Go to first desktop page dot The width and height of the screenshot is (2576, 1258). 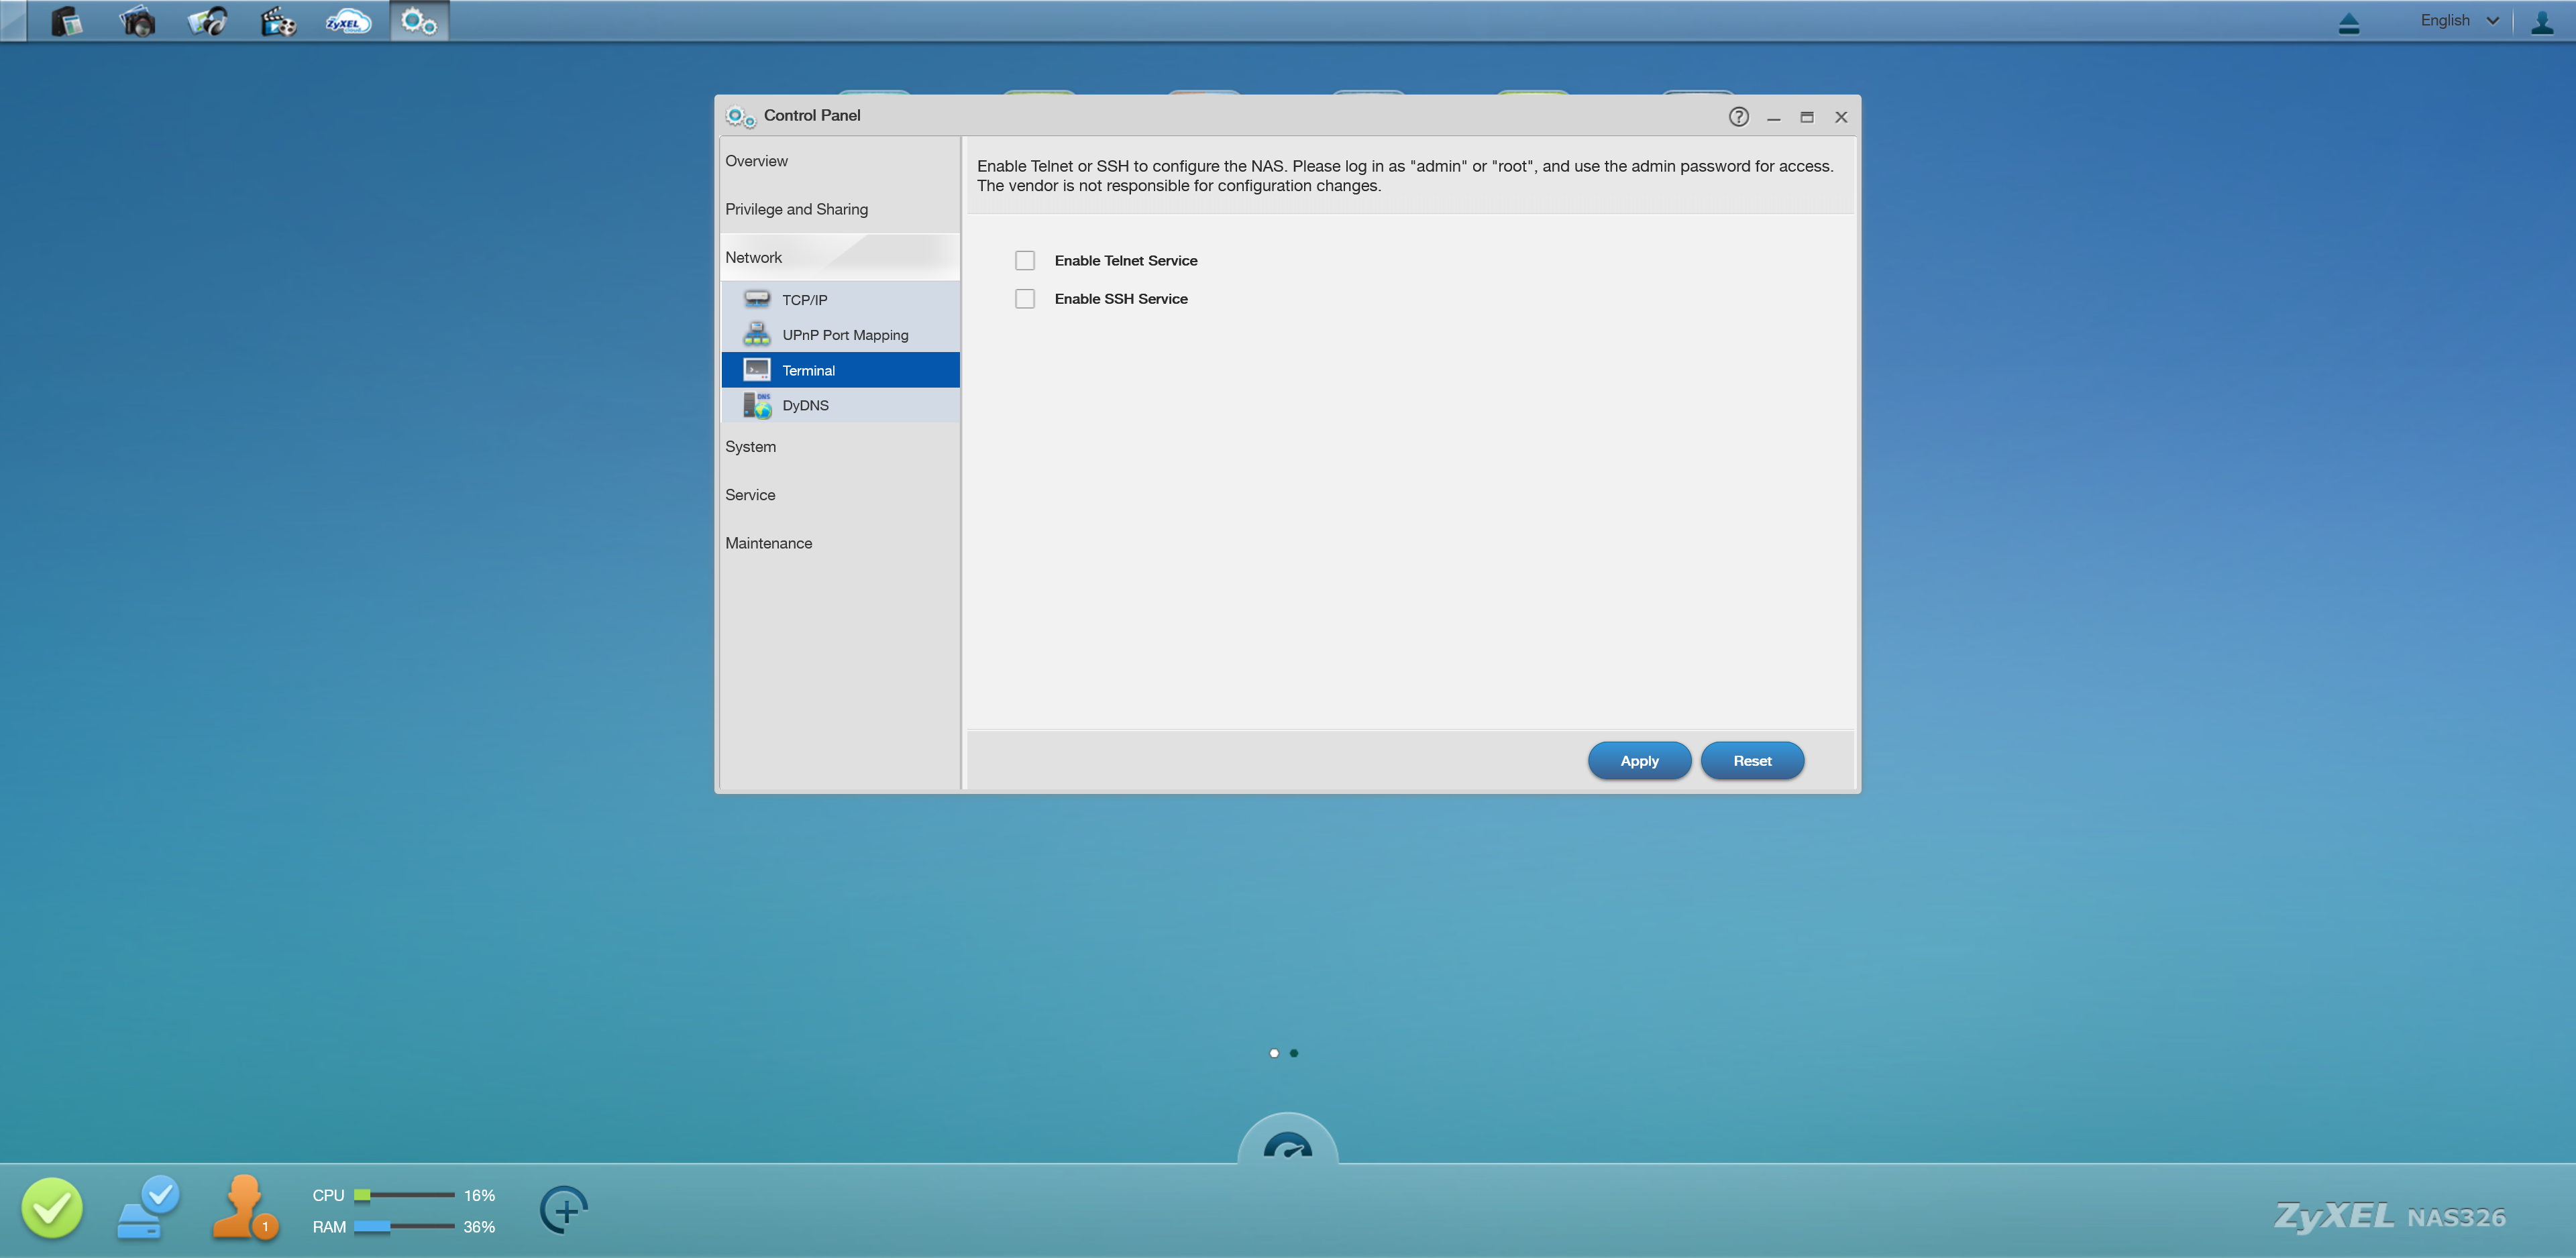click(1273, 1053)
